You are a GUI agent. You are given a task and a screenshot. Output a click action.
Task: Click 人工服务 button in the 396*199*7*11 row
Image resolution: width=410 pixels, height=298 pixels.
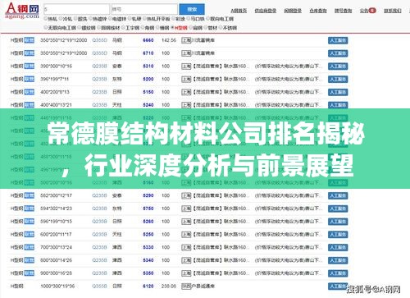(338, 80)
